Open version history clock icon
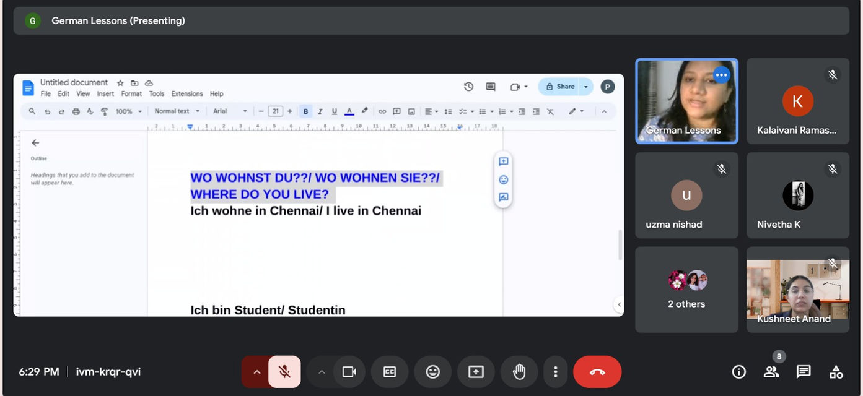This screenshot has width=863, height=396. point(468,87)
